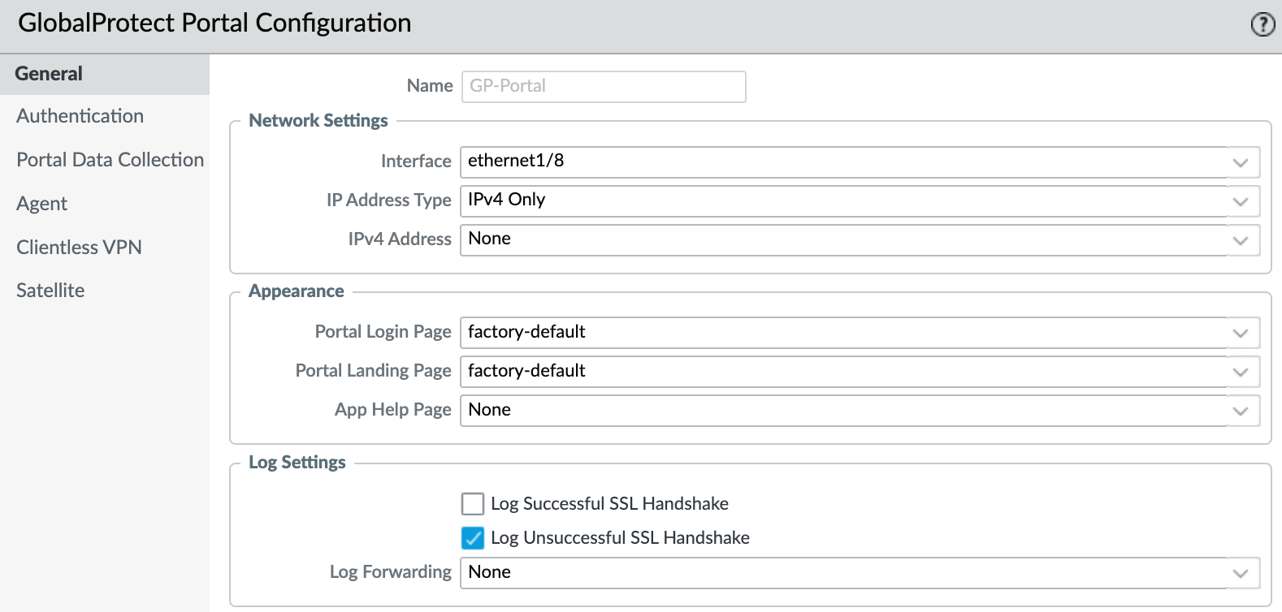Open the App Help Page dropdown arrow
Viewport: 1282px width, 612px height.
click(1241, 411)
